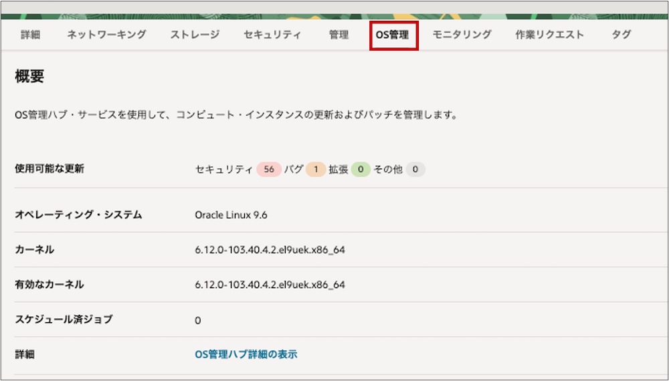
Task: Click the OS管理ハブ詳細の表示 link
Action: click(246, 354)
